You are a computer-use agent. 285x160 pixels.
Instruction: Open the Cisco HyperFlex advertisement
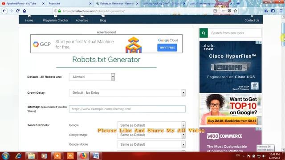(231, 67)
